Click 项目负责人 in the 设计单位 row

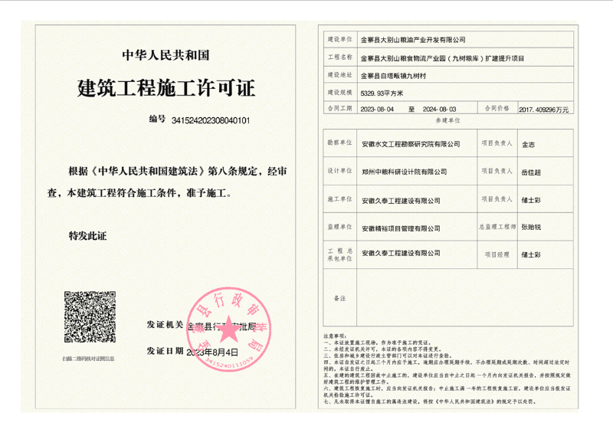(497, 171)
